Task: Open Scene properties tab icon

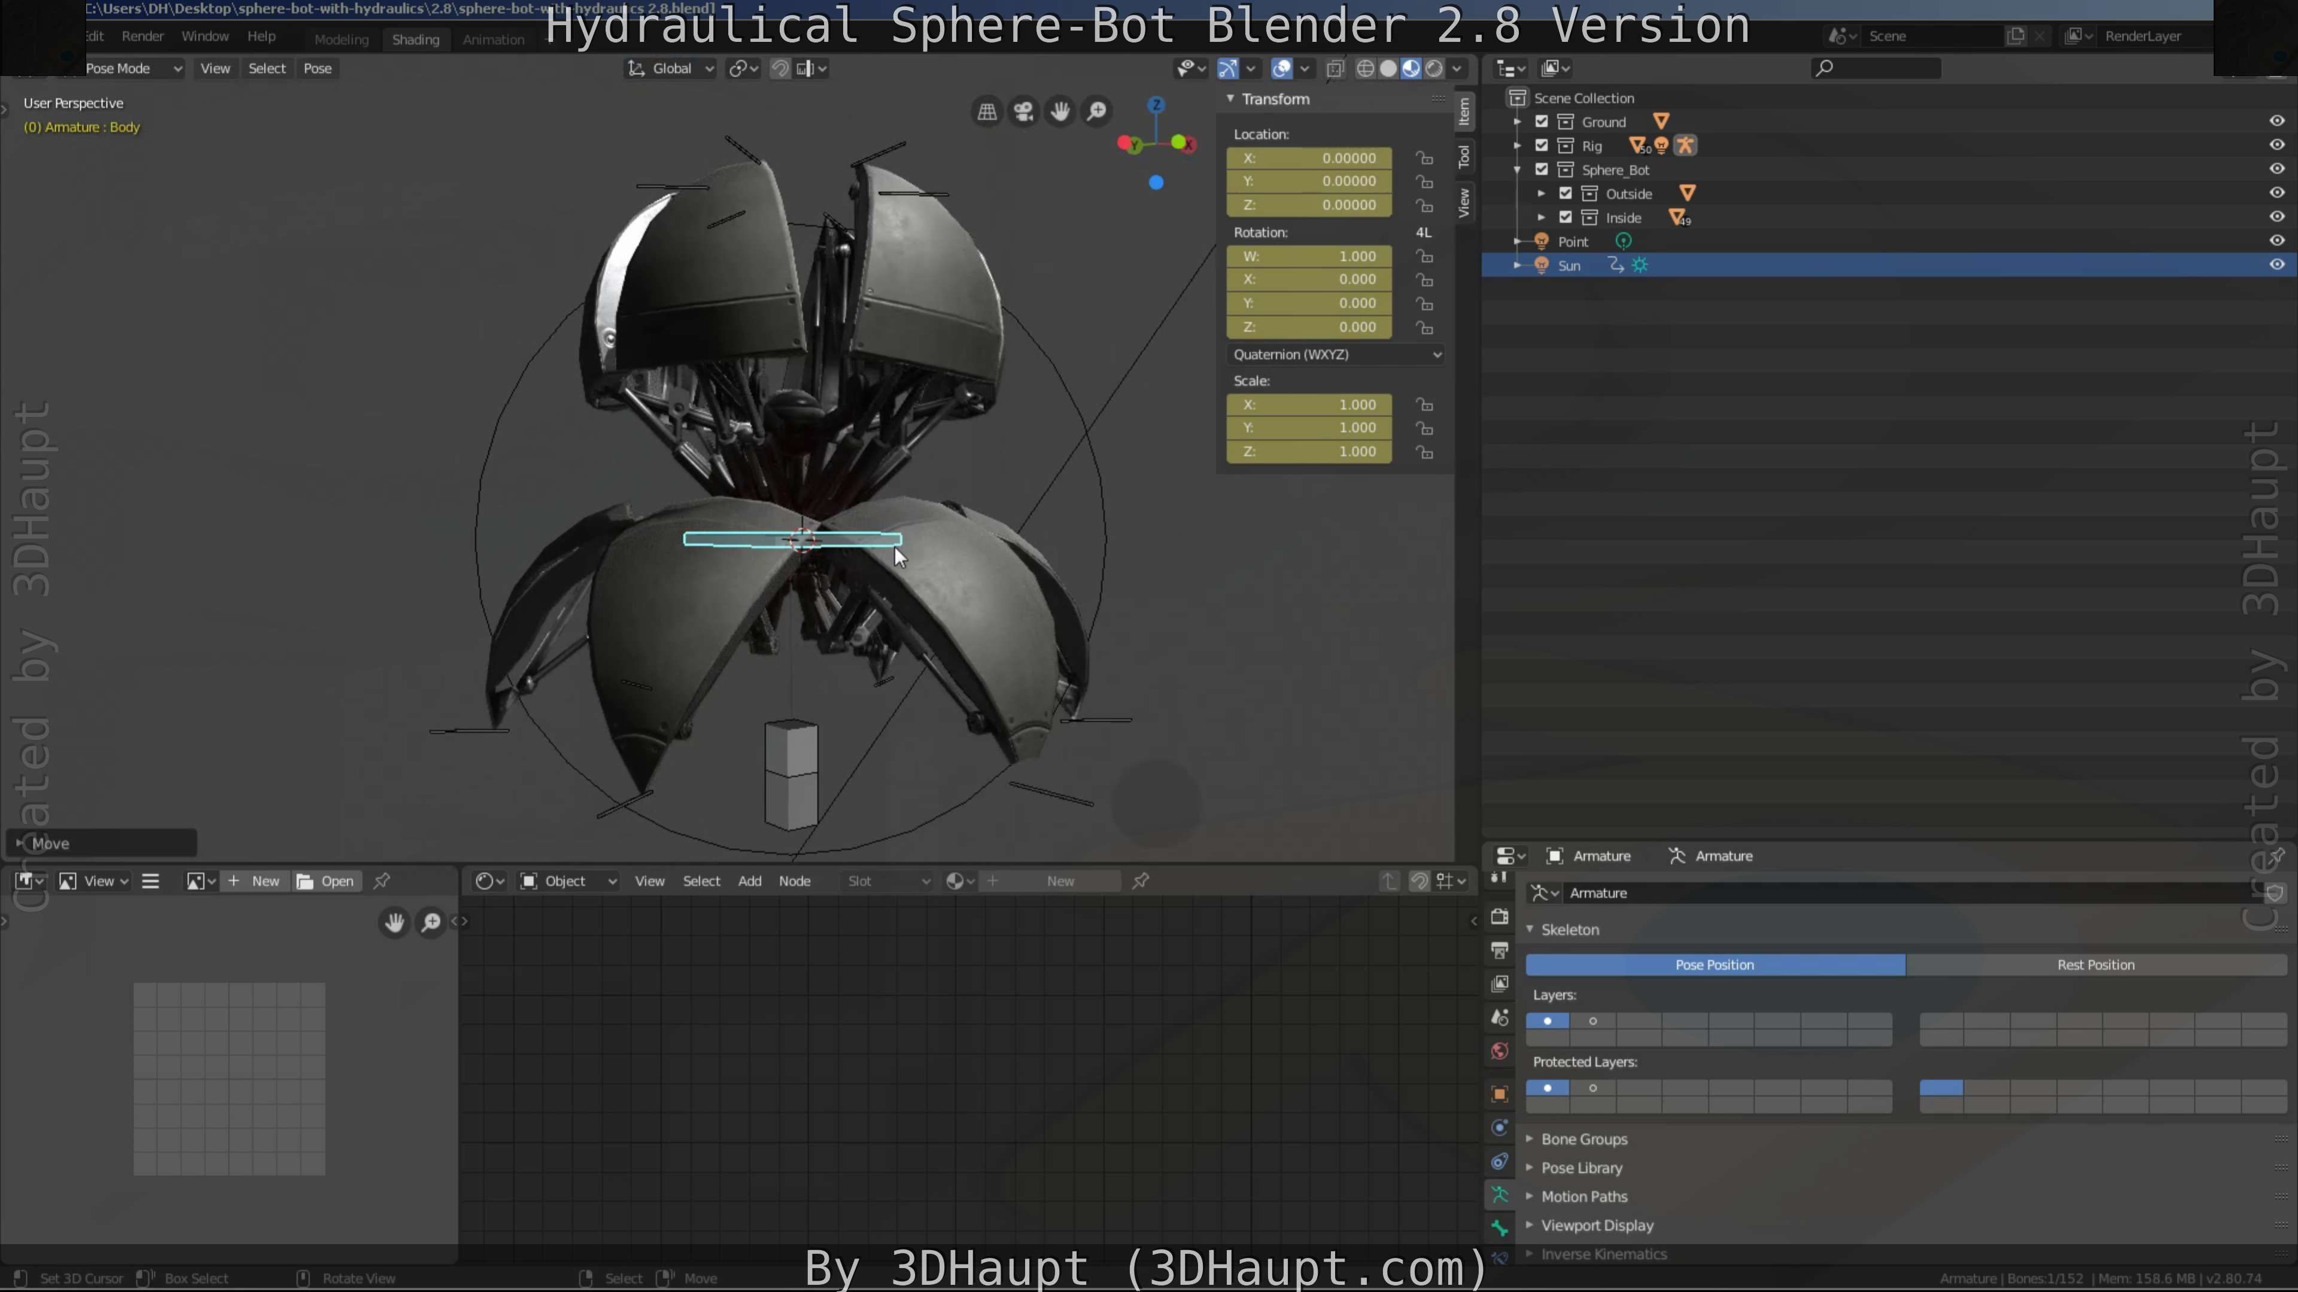Action: tap(1500, 1017)
